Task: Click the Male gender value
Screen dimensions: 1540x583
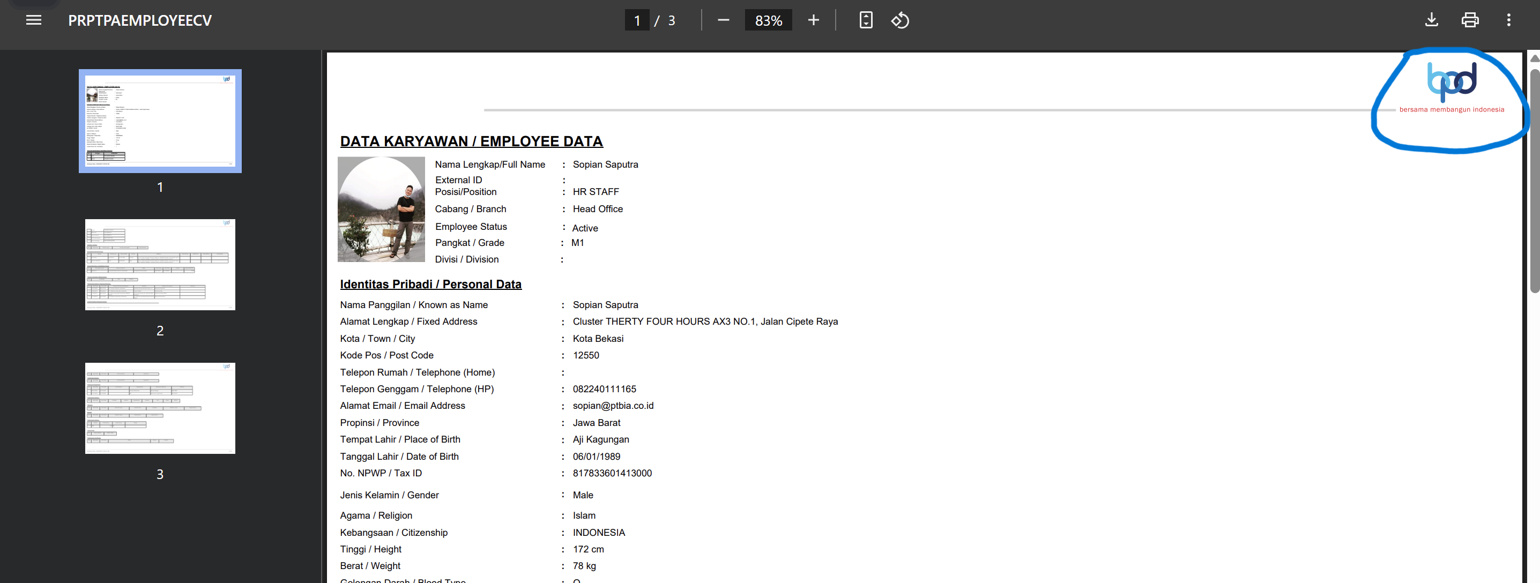Action: pyautogui.click(x=583, y=495)
